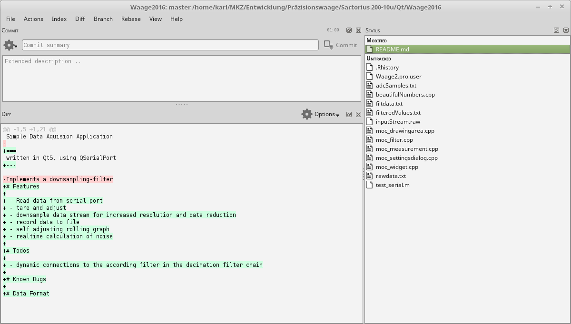This screenshot has height=324, width=571.
Task: Select moc_filter.cpp file name
Action: tap(394, 139)
